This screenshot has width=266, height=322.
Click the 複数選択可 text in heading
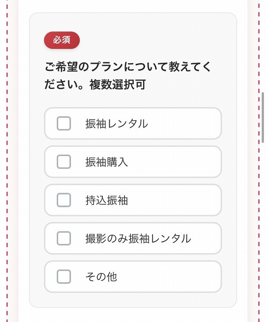click(117, 85)
